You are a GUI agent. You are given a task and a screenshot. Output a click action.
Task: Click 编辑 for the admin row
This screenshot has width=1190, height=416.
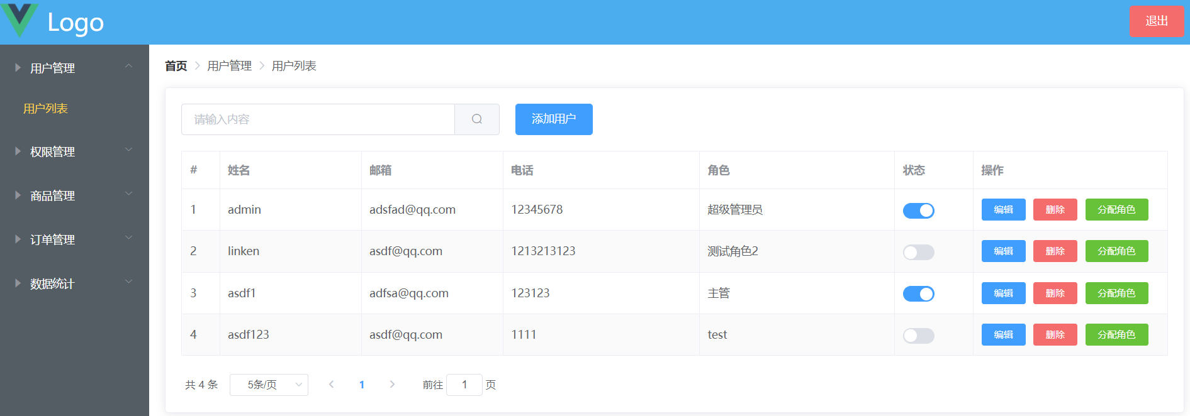[1003, 210]
